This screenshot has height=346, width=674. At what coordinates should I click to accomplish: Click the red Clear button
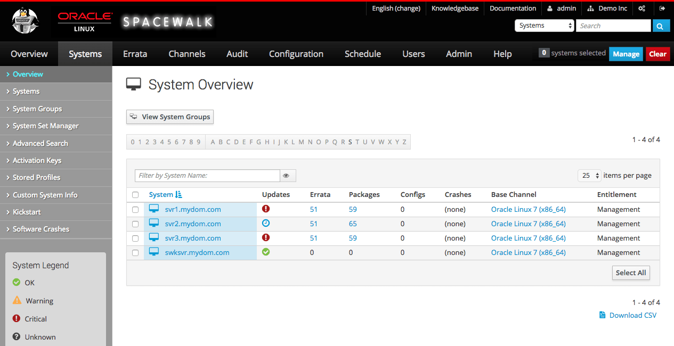(658, 54)
